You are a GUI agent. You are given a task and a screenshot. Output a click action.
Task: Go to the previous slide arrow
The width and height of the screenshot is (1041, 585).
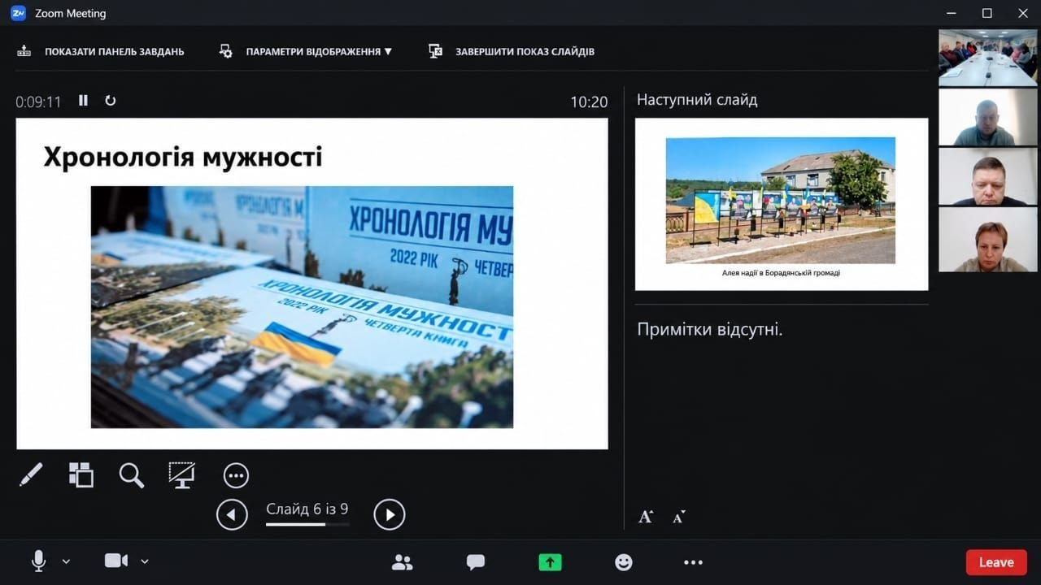pyautogui.click(x=232, y=514)
